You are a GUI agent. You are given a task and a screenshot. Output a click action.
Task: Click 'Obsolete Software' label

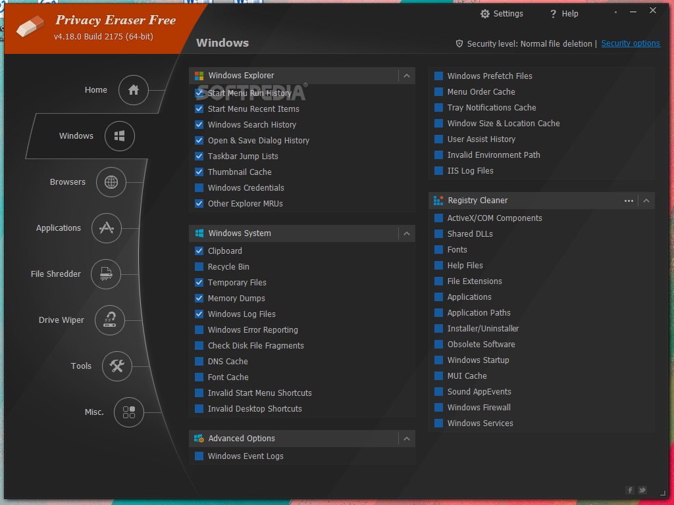[481, 345]
